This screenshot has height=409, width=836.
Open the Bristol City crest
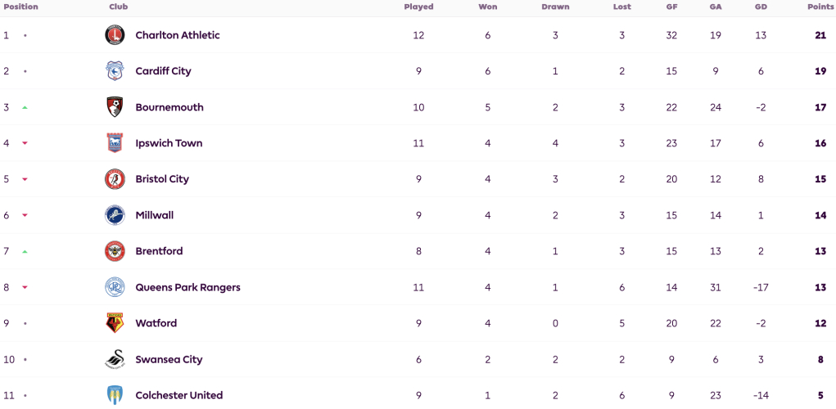pyautogui.click(x=115, y=179)
